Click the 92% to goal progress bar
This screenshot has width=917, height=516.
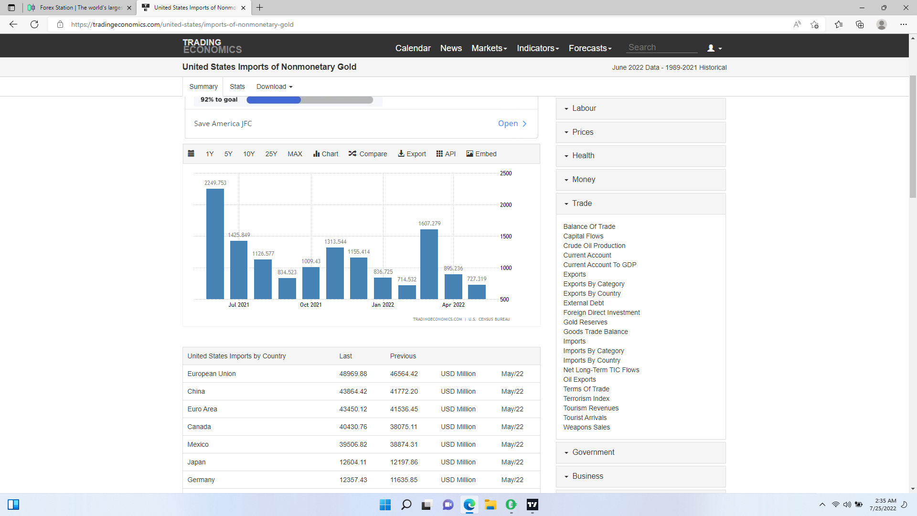point(309,100)
